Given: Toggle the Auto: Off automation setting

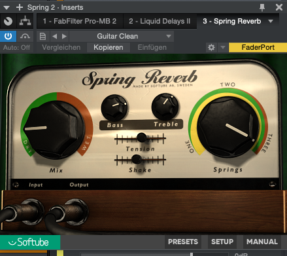Looking at the screenshot, I should pyautogui.click(x=16, y=47).
